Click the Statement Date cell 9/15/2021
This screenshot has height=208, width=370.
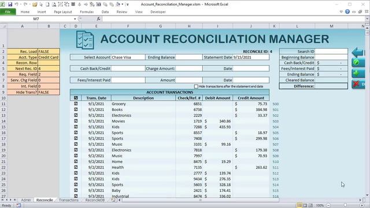251,57
